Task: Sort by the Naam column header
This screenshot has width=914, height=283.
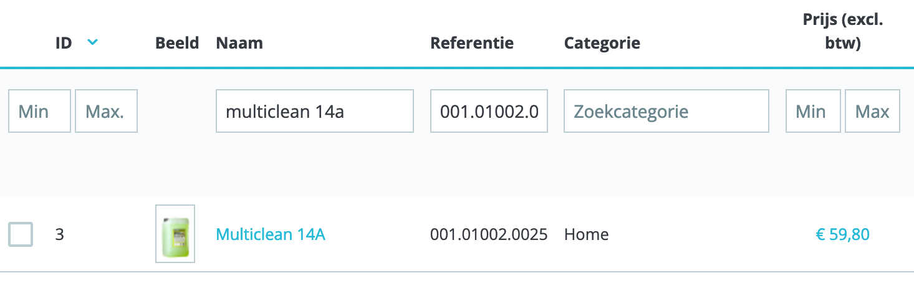Action: click(x=239, y=43)
